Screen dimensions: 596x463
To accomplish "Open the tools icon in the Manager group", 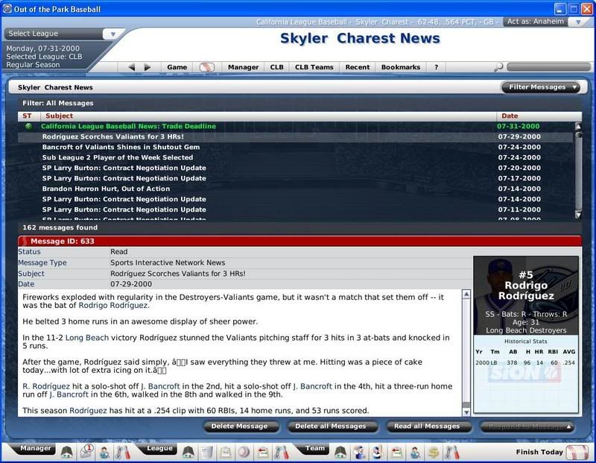I will pos(123,453).
